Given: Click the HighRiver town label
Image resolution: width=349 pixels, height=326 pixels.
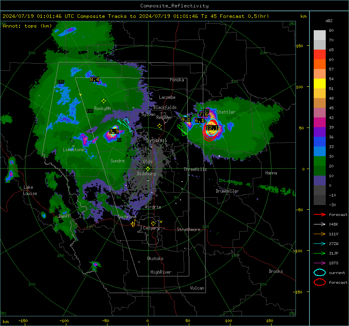Looking at the screenshot, I should [161, 272].
